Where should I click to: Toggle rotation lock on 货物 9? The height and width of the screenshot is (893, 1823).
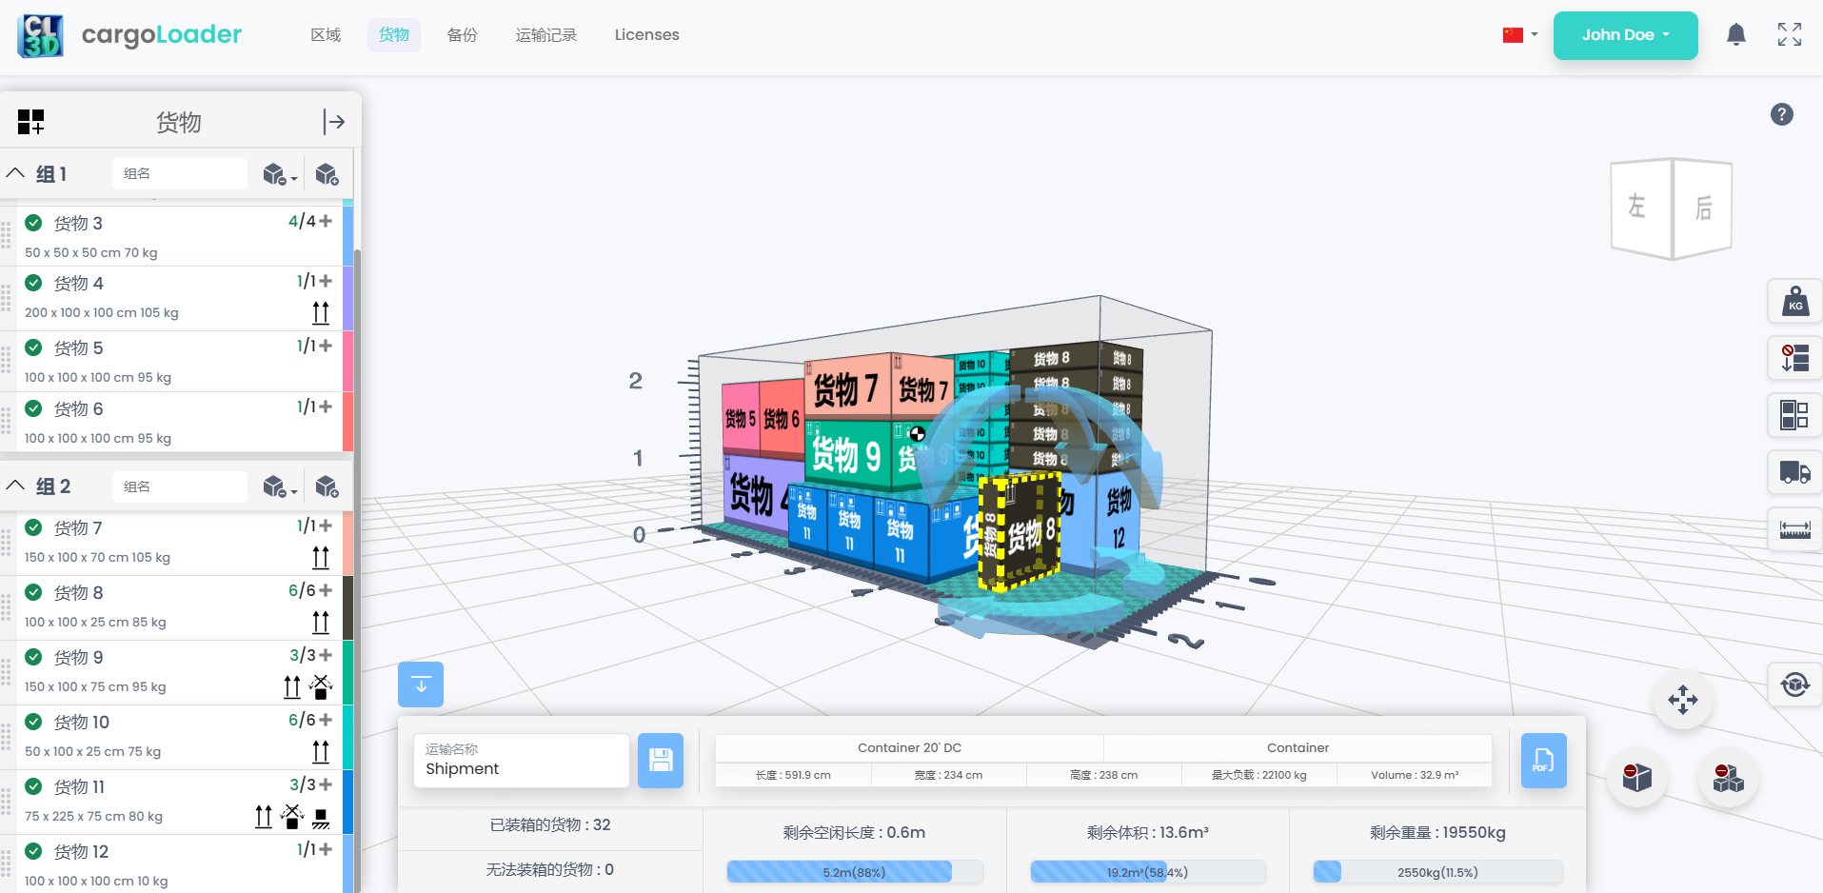pyautogui.click(x=321, y=686)
